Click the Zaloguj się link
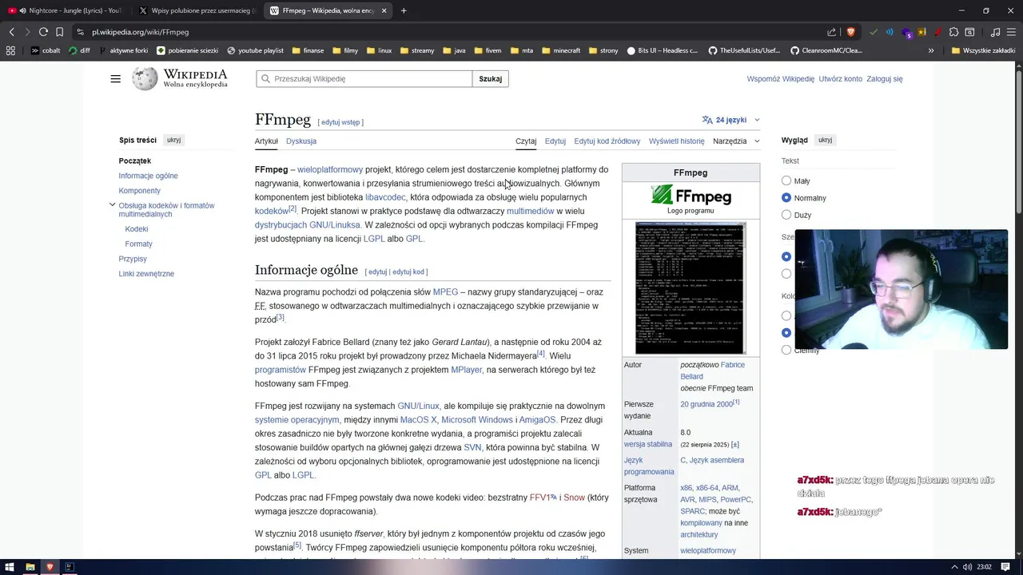The height and width of the screenshot is (575, 1023). pos(885,79)
